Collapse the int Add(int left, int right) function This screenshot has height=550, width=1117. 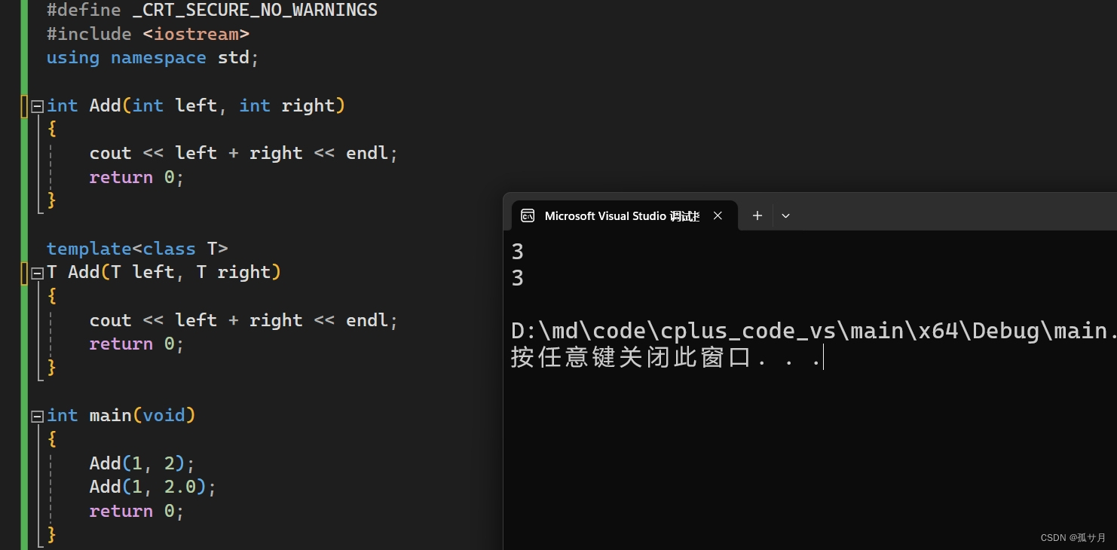38,107
